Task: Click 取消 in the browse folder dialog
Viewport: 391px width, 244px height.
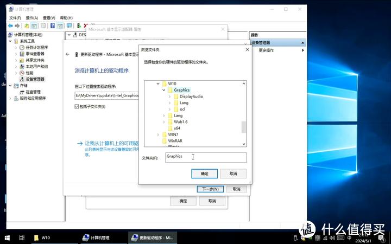Action: (233, 174)
